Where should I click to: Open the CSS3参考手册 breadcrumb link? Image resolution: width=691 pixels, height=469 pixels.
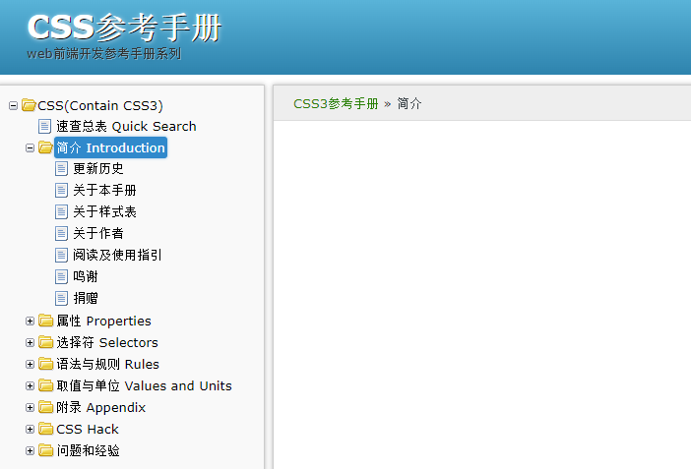point(336,104)
